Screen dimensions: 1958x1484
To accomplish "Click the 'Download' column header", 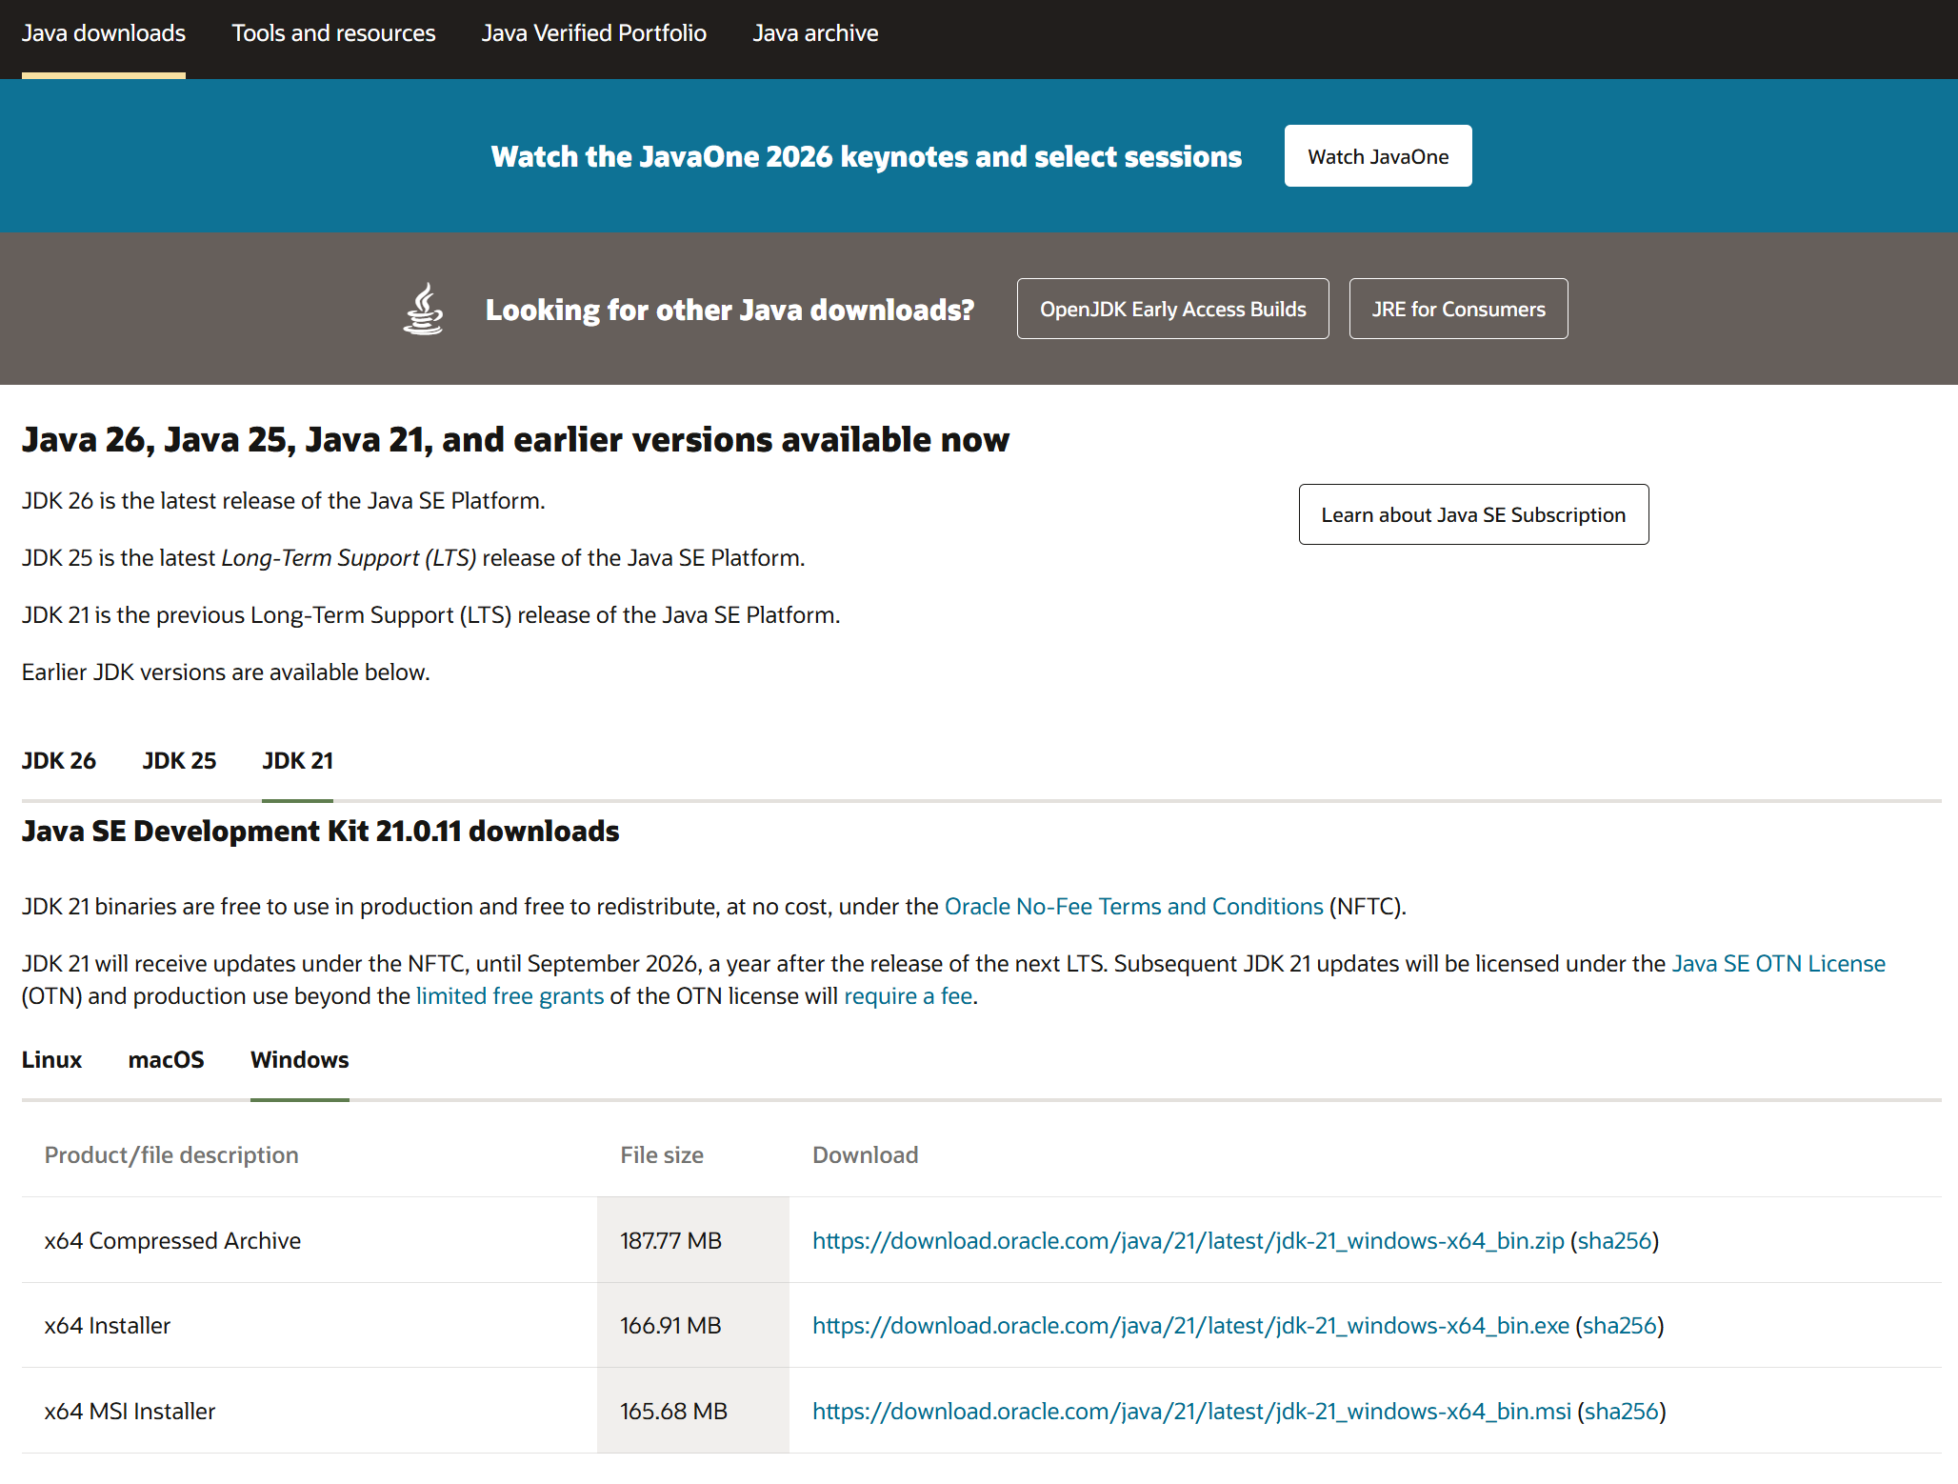I will (866, 1155).
